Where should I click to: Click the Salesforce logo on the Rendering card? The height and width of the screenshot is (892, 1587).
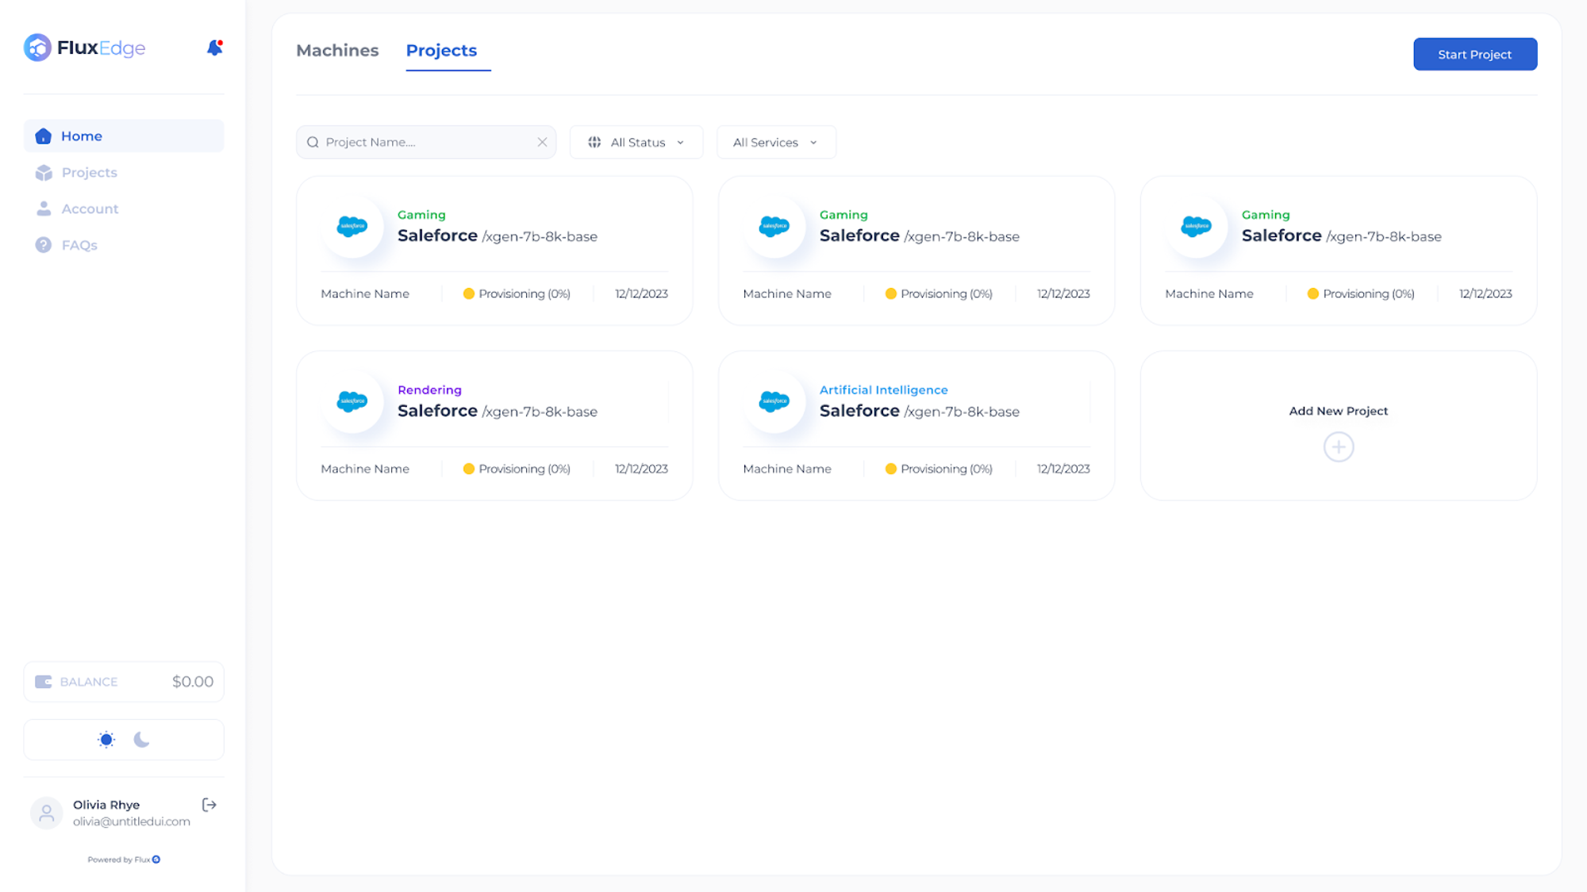(352, 401)
